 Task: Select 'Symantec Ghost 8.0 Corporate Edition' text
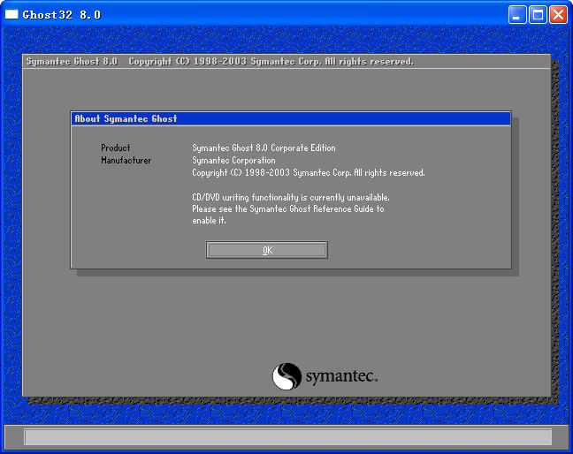(264, 148)
